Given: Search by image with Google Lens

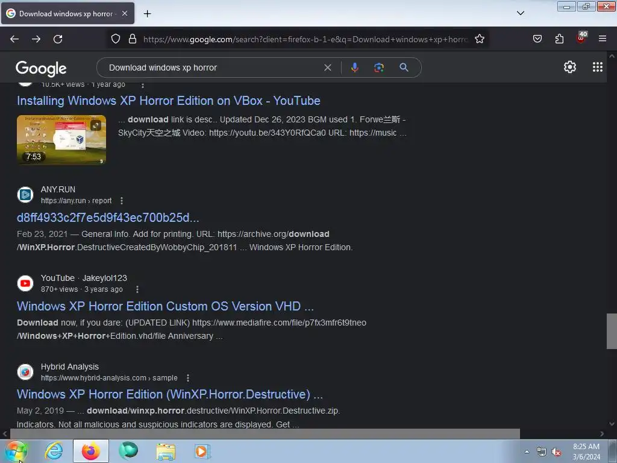Looking at the screenshot, I should coord(379,68).
